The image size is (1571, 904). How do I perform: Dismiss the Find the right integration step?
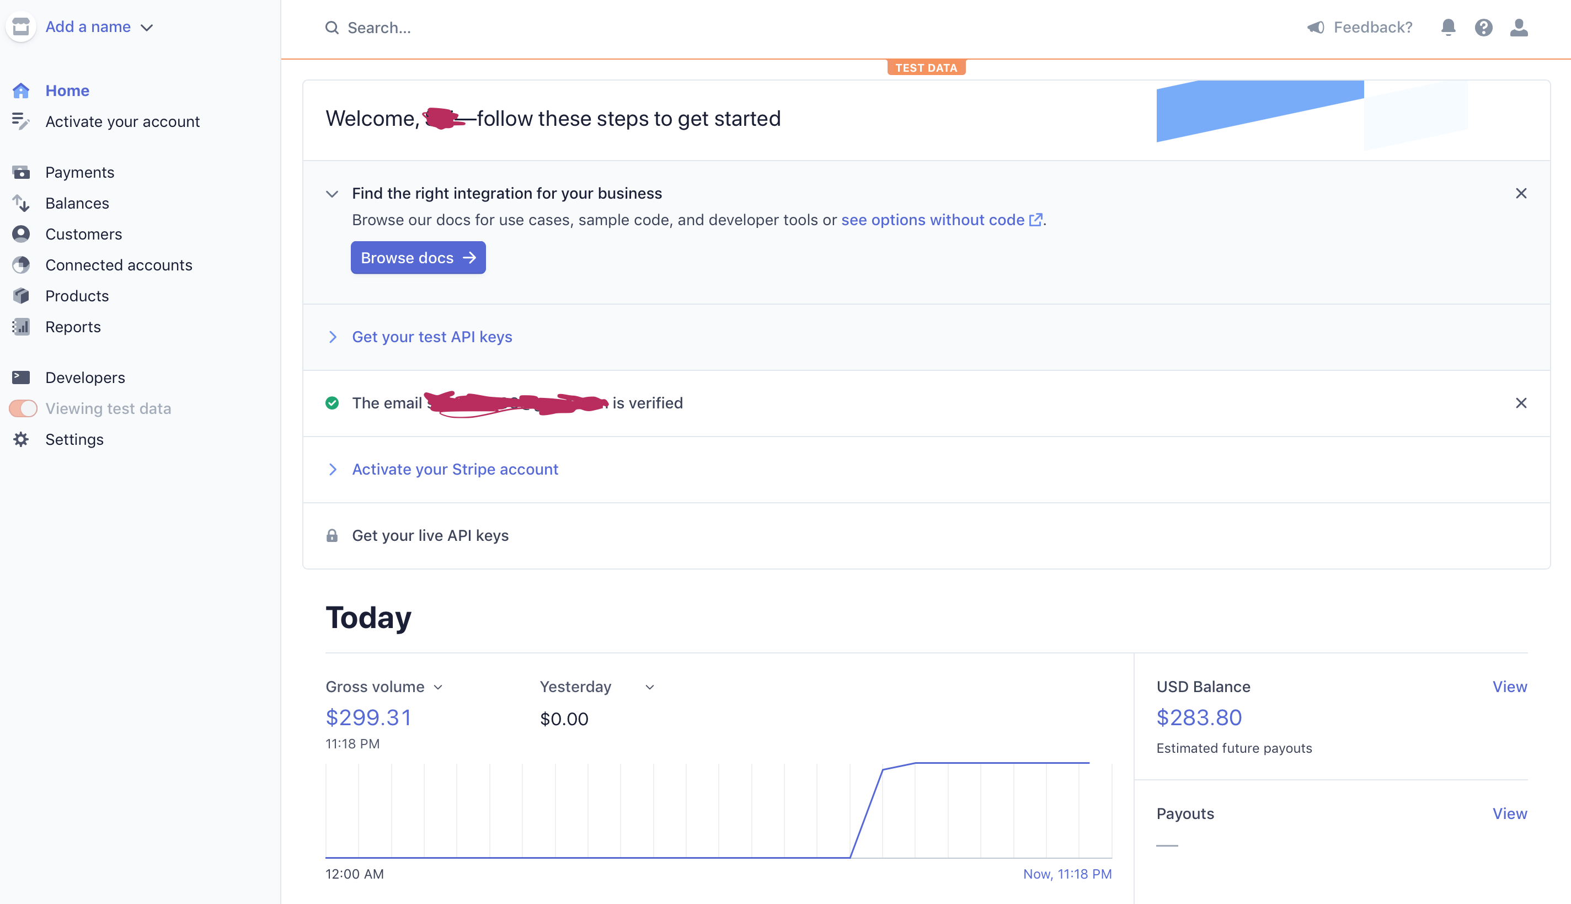point(1521,193)
